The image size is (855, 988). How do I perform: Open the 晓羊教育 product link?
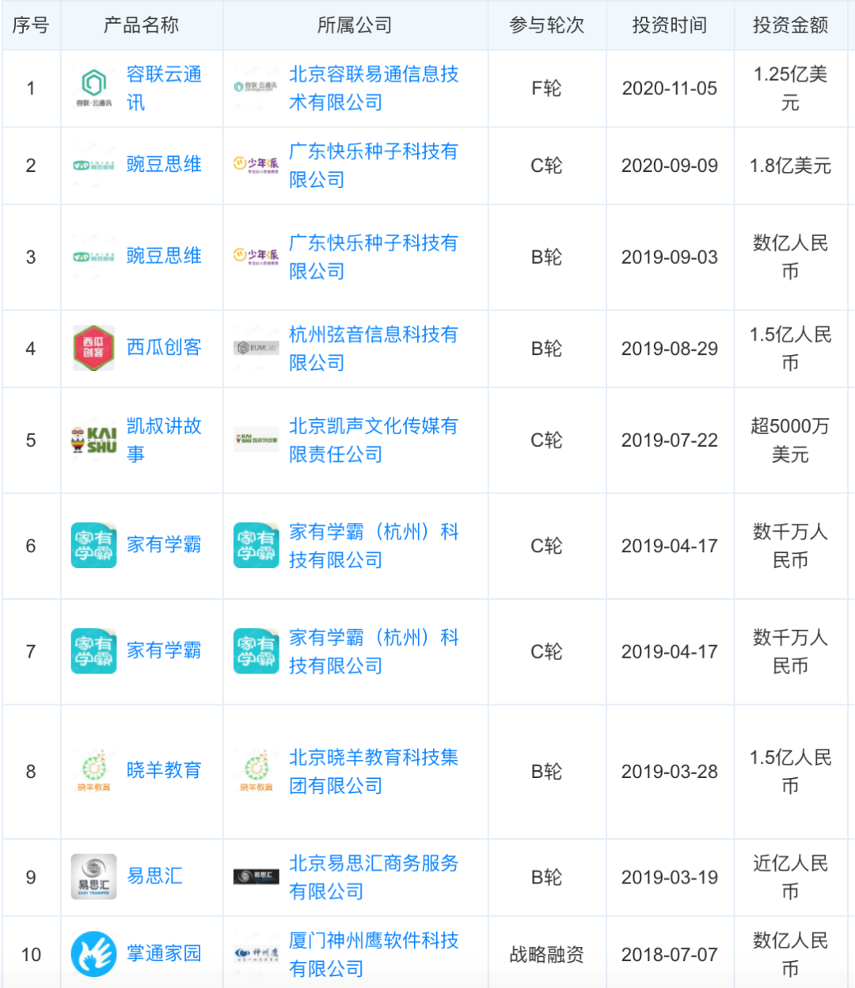[164, 770]
